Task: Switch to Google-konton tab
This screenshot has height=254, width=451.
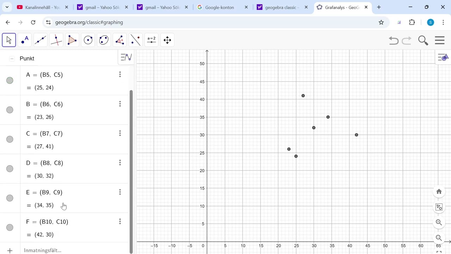Action: [223, 7]
